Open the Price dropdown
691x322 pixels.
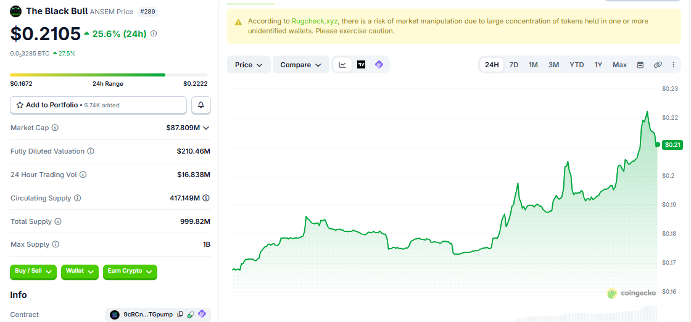[x=249, y=65]
